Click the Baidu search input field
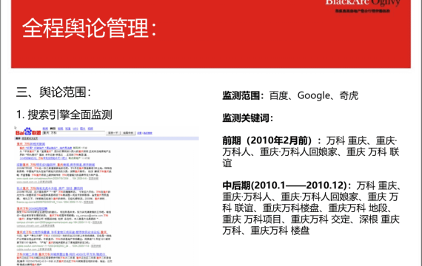 73,133
